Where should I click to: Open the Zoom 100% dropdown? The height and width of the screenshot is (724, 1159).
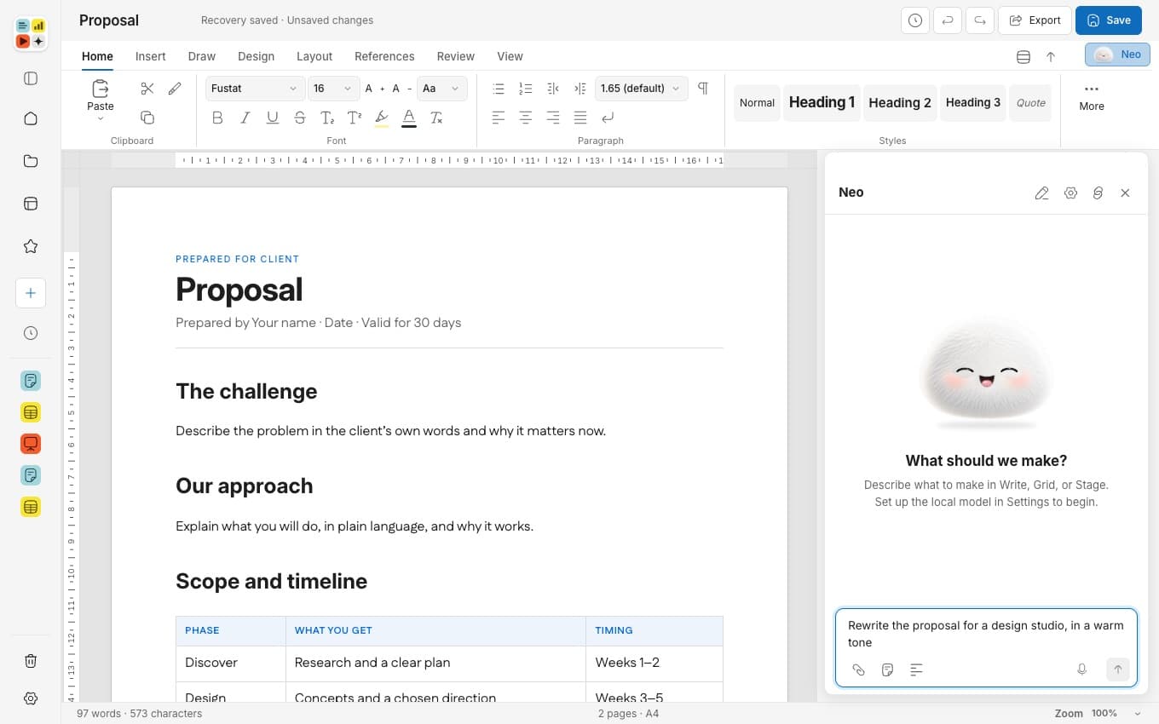[x=1098, y=713]
